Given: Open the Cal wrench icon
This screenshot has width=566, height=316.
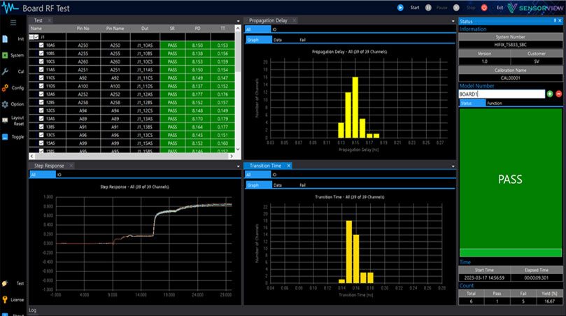Looking at the screenshot, I should point(5,71).
